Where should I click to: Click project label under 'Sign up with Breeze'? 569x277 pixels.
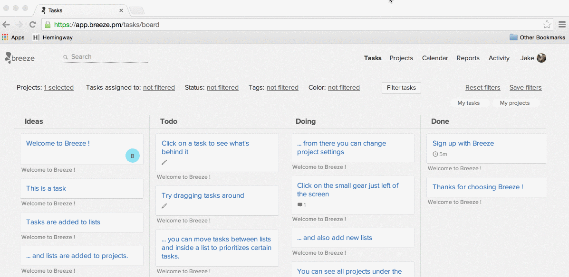click(455, 168)
